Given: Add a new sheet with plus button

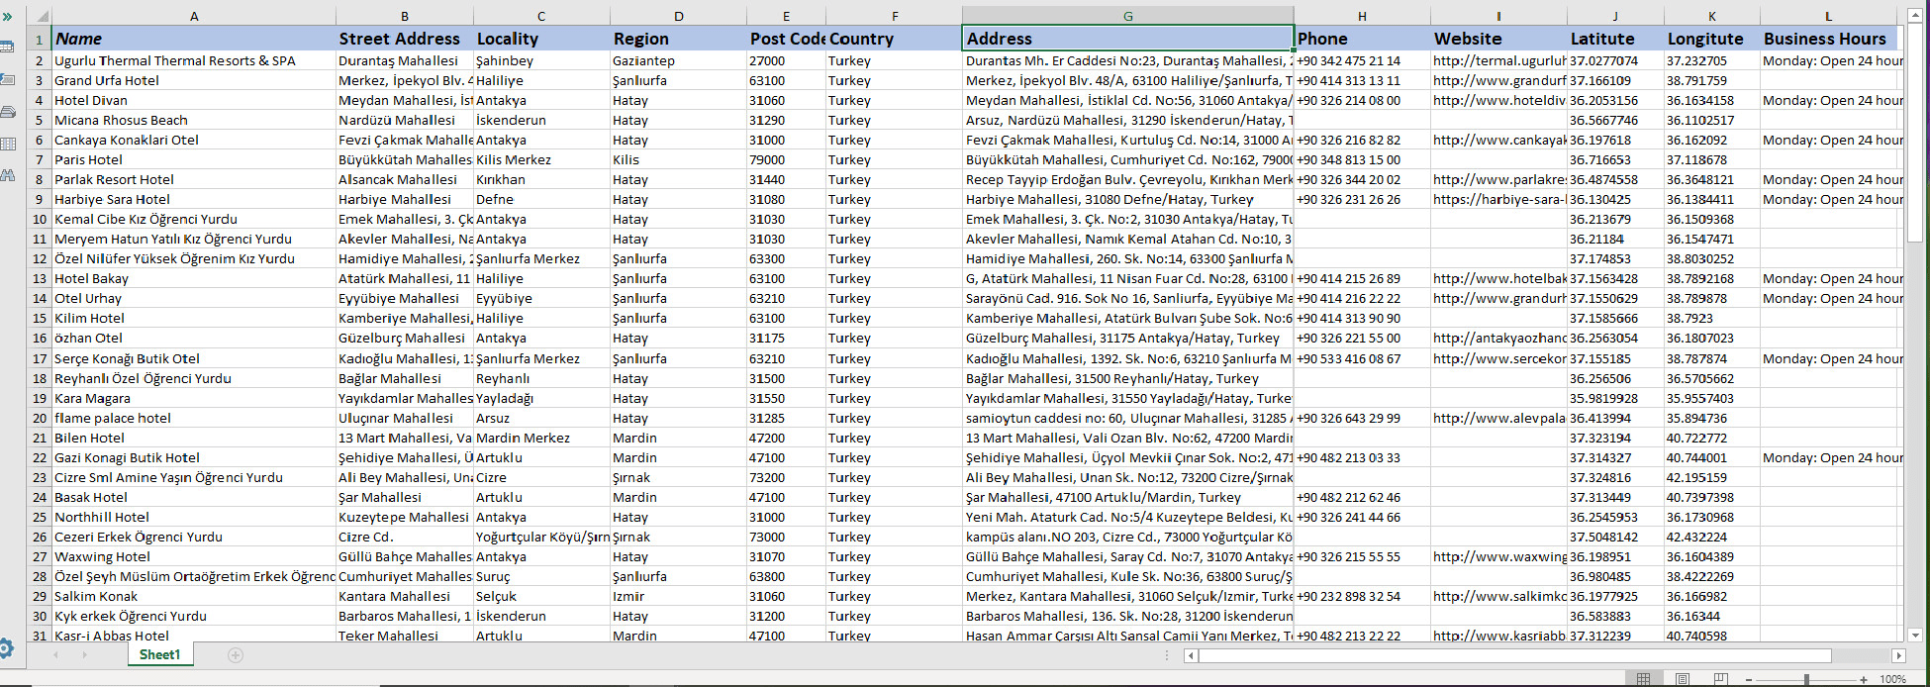Looking at the screenshot, I should click(235, 655).
